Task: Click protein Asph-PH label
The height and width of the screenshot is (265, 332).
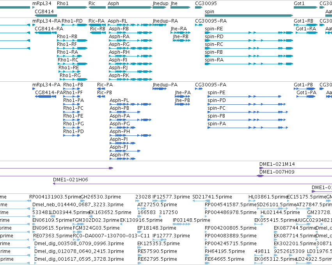Action: (x=119, y=132)
